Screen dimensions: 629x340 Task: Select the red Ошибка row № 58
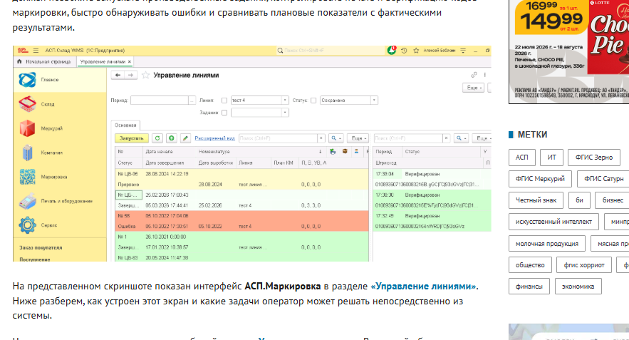click(241, 221)
